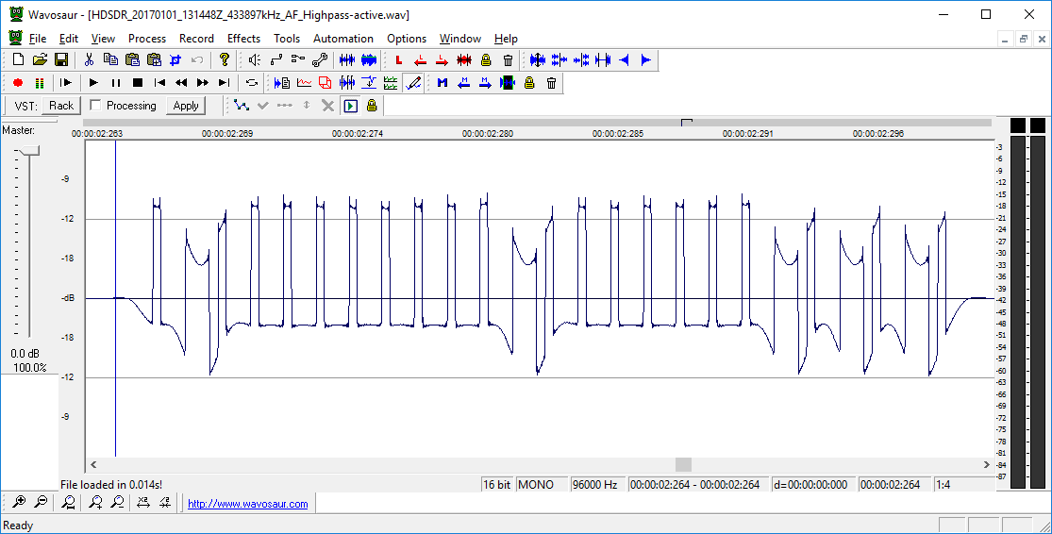Screen dimensions: 1052x534
Task: Click the wrench settings icon
Action: (319, 59)
